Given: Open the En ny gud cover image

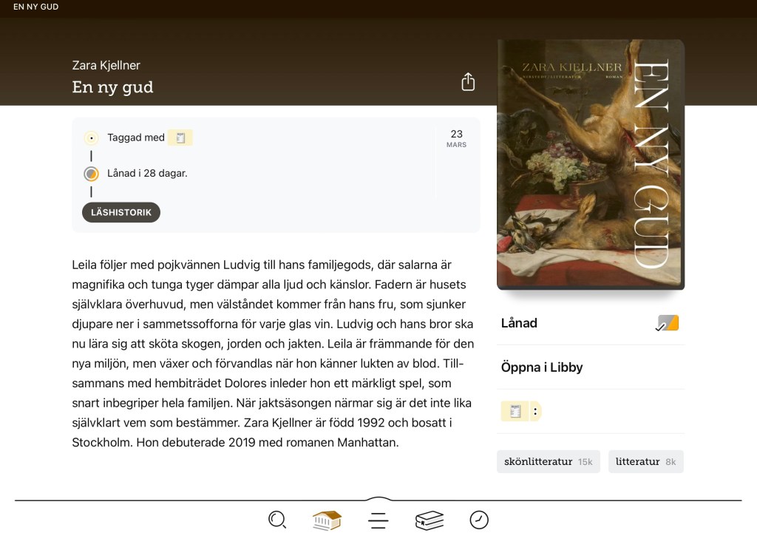Looking at the screenshot, I should (591, 164).
